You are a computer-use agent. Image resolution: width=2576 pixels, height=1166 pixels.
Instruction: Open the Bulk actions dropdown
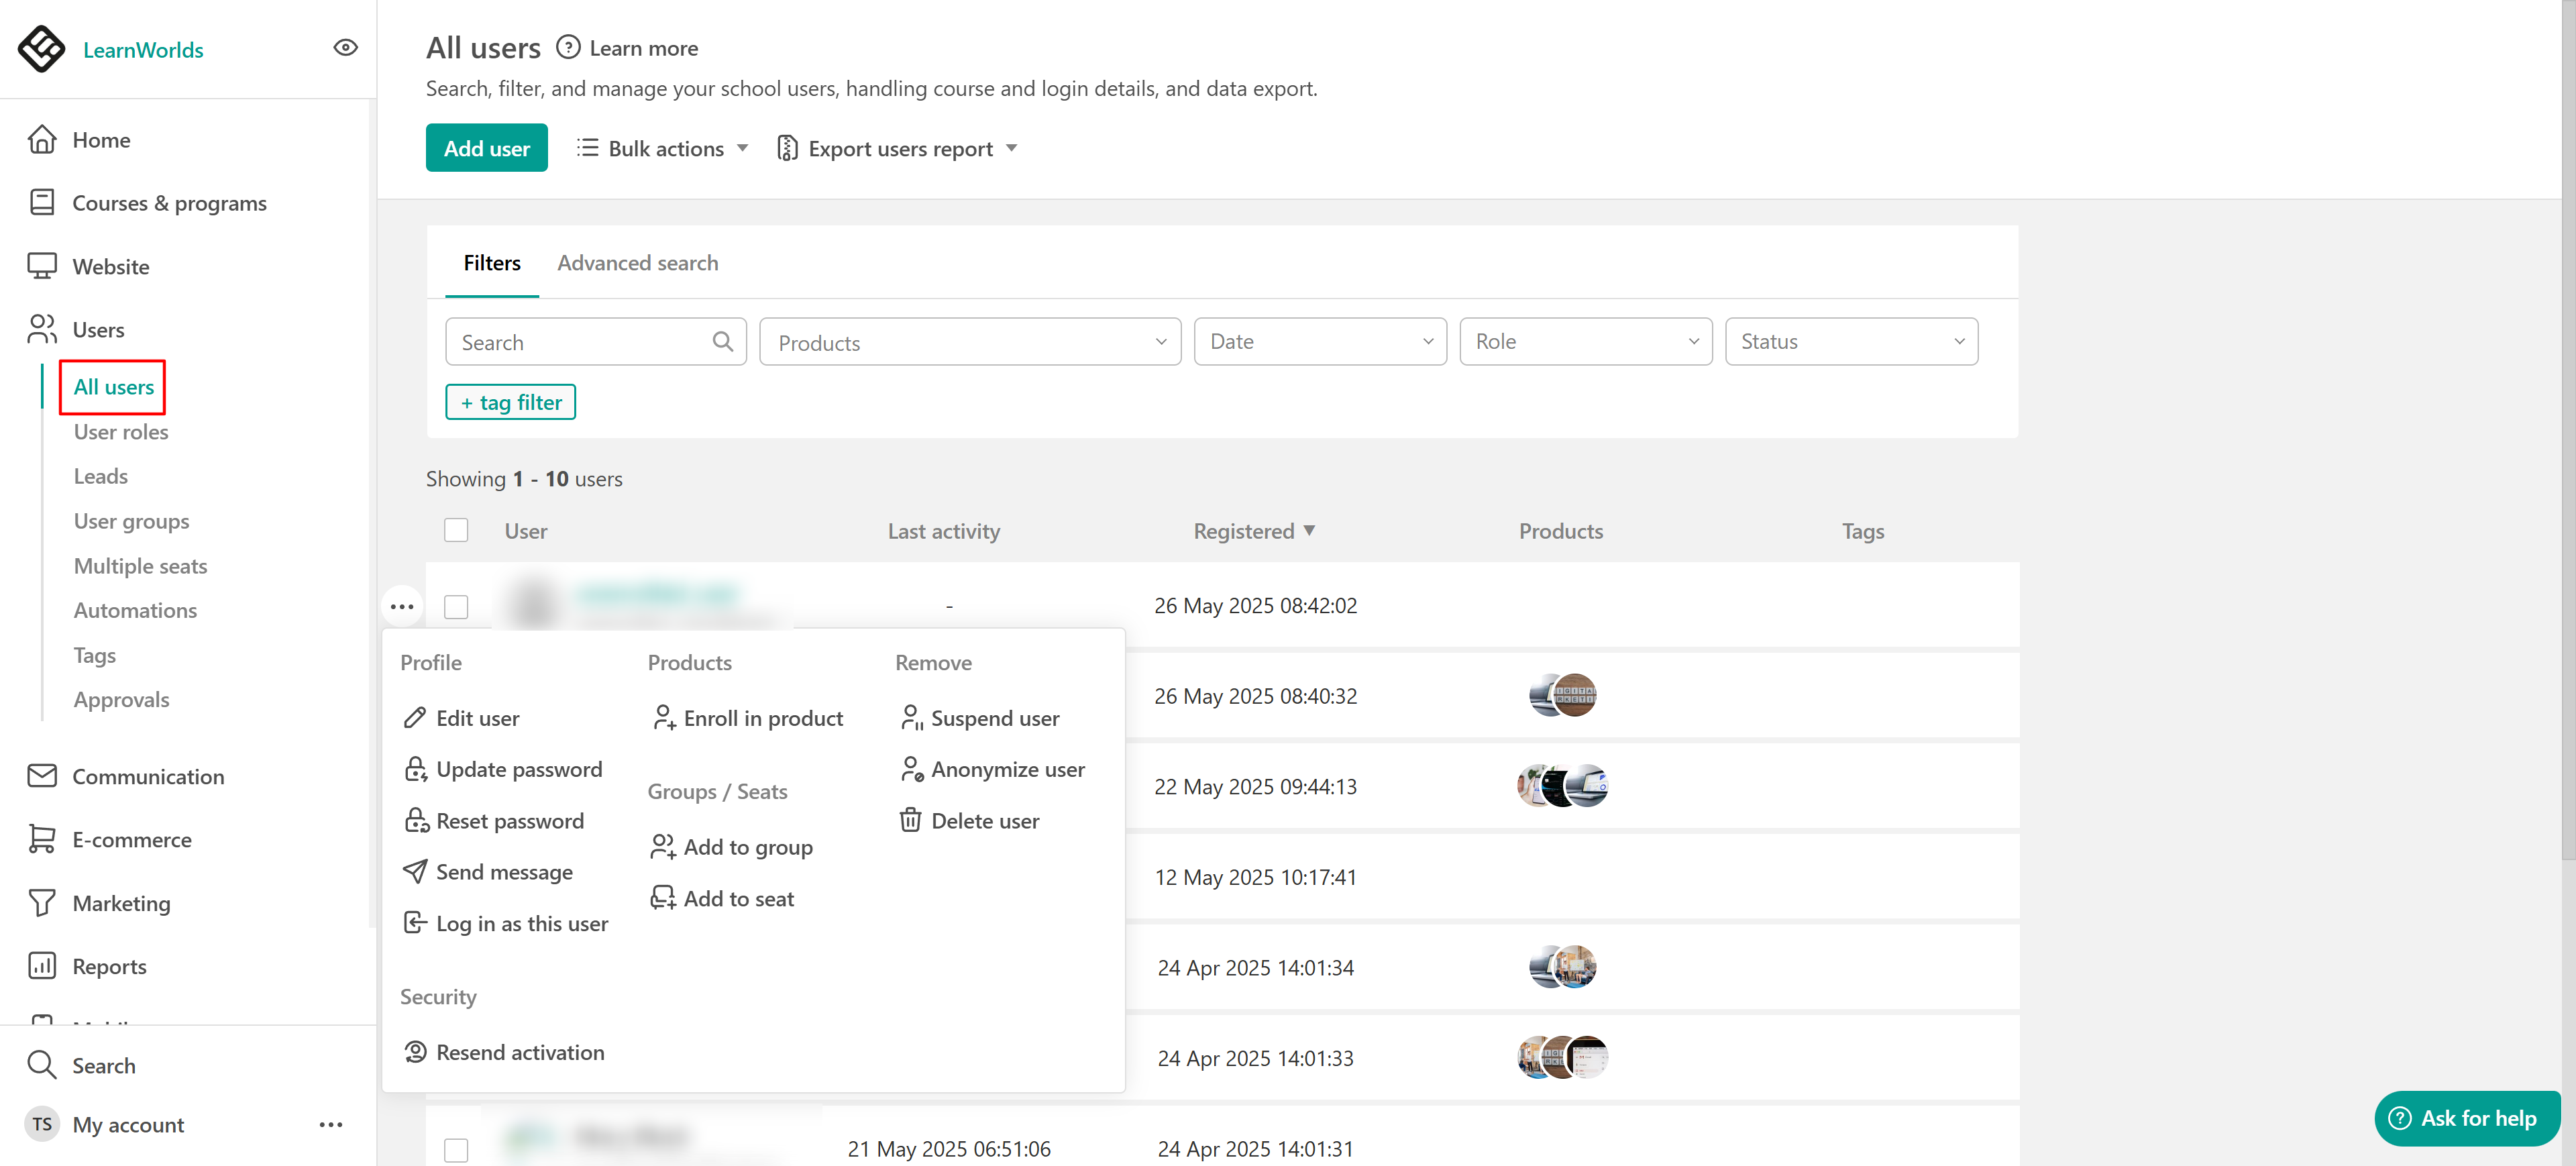662,149
